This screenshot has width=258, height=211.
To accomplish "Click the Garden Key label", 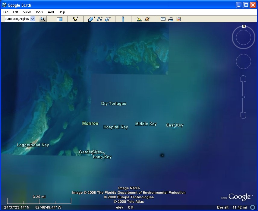I will [x=90, y=152].
